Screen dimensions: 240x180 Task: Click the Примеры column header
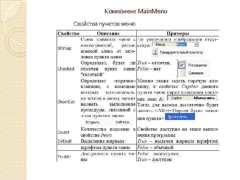[178, 33]
